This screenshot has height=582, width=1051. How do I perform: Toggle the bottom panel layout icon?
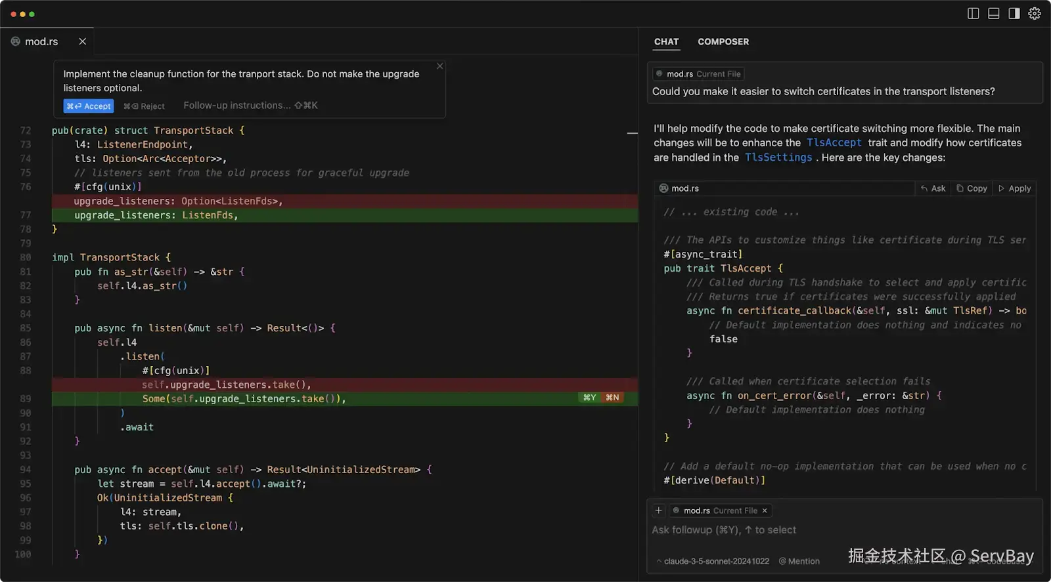click(x=994, y=14)
